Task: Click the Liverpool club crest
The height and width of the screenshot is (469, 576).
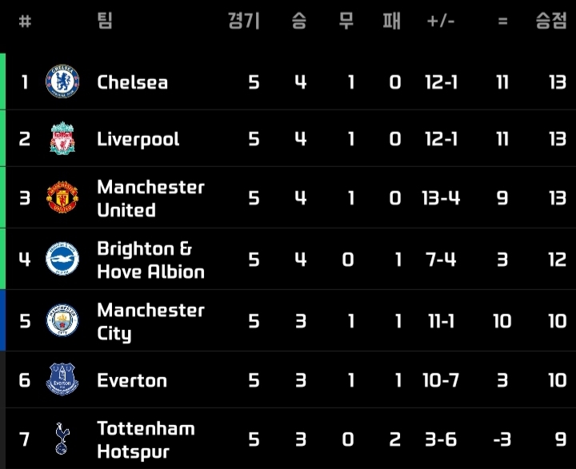Action: pyautogui.click(x=62, y=138)
